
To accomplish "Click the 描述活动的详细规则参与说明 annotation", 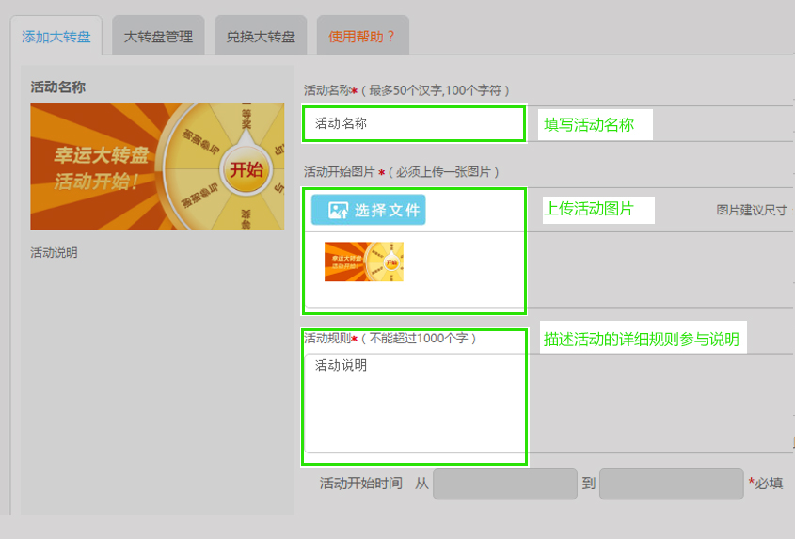I will click(x=641, y=340).
